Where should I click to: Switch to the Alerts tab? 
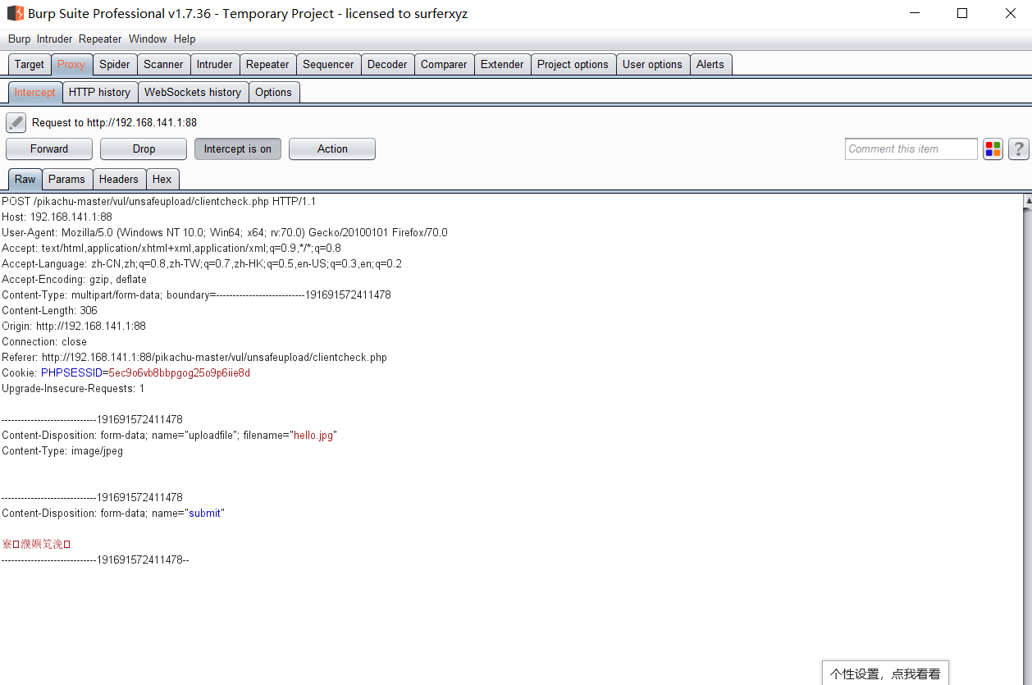pyautogui.click(x=710, y=64)
